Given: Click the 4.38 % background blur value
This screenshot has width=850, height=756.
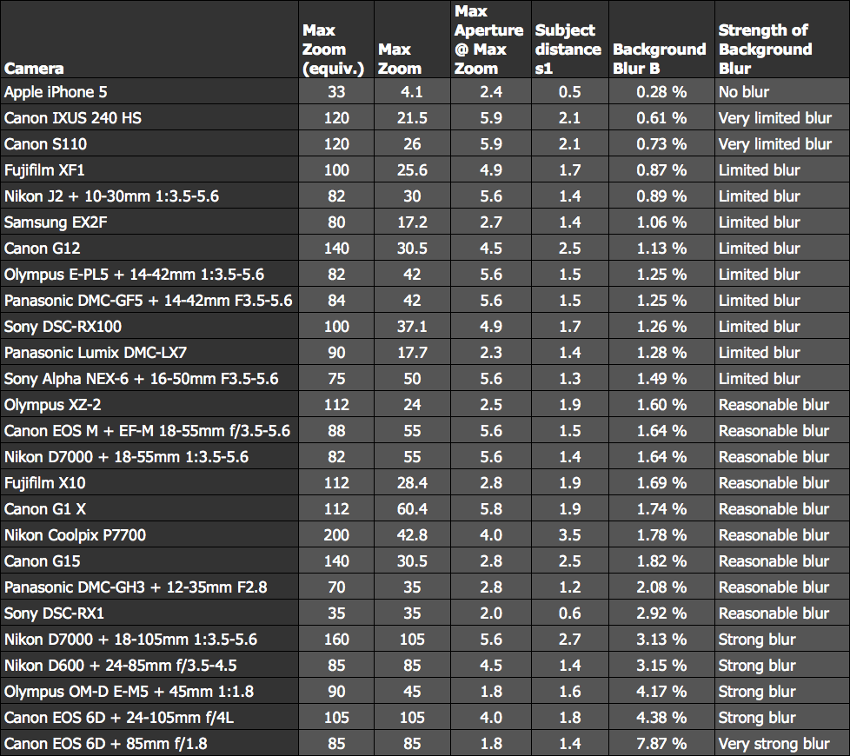Looking at the screenshot, I should coord(661,717).
